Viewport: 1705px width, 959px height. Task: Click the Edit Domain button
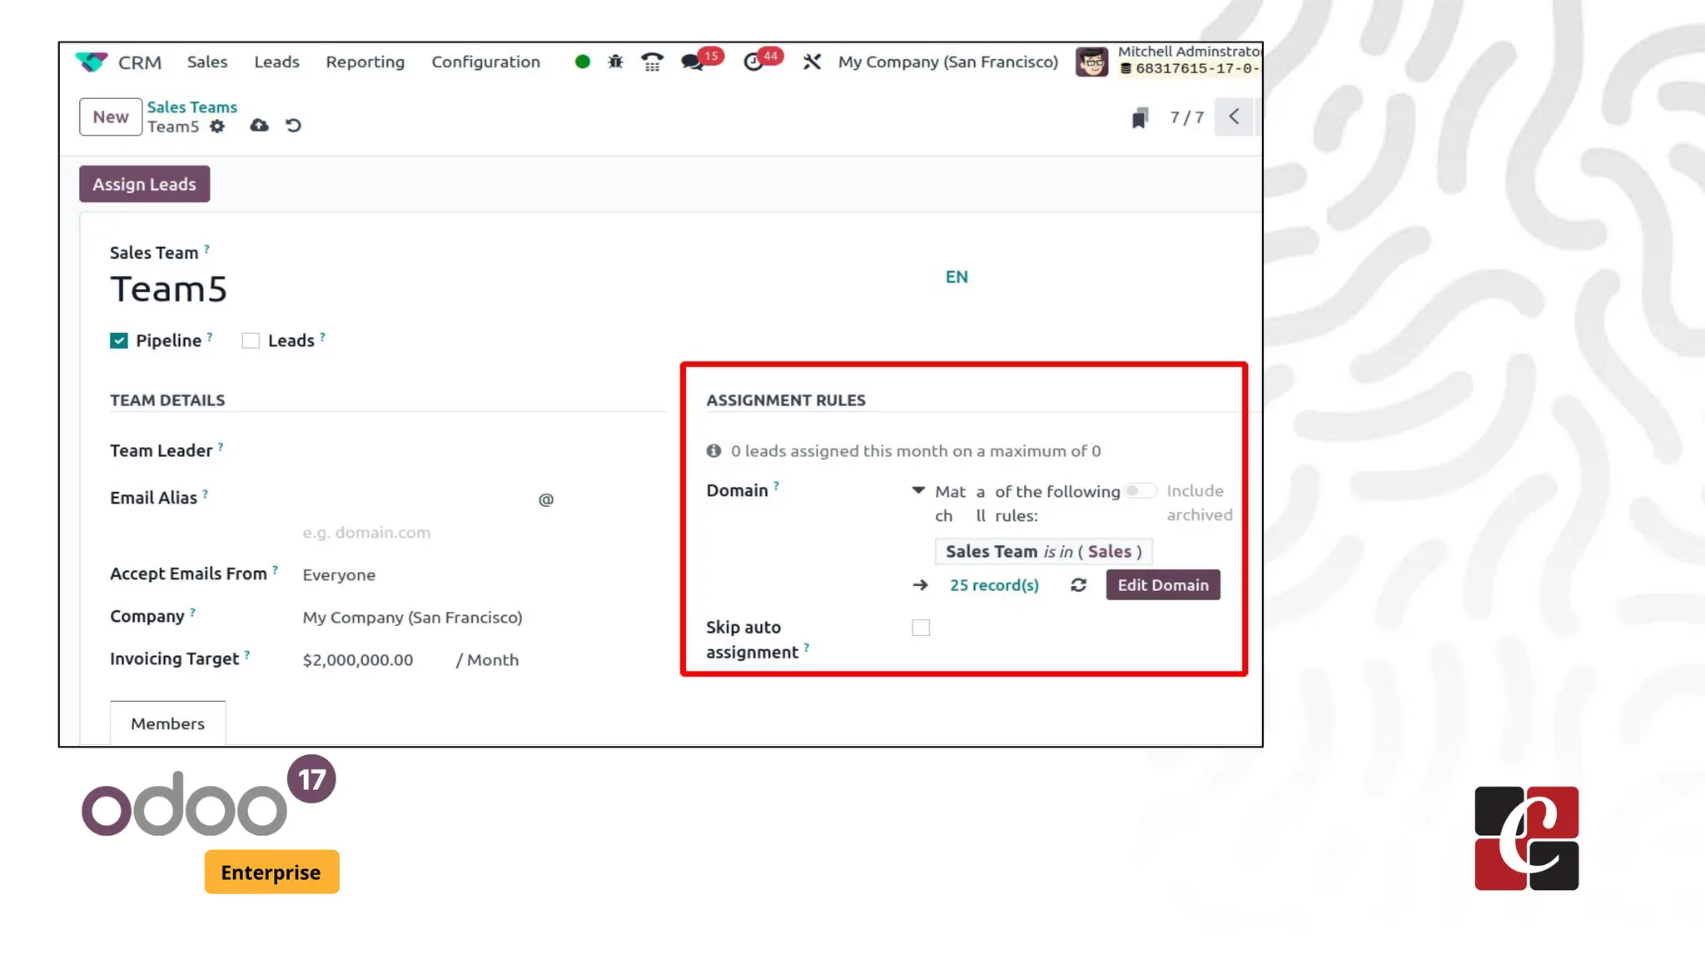pos(1162,585)
